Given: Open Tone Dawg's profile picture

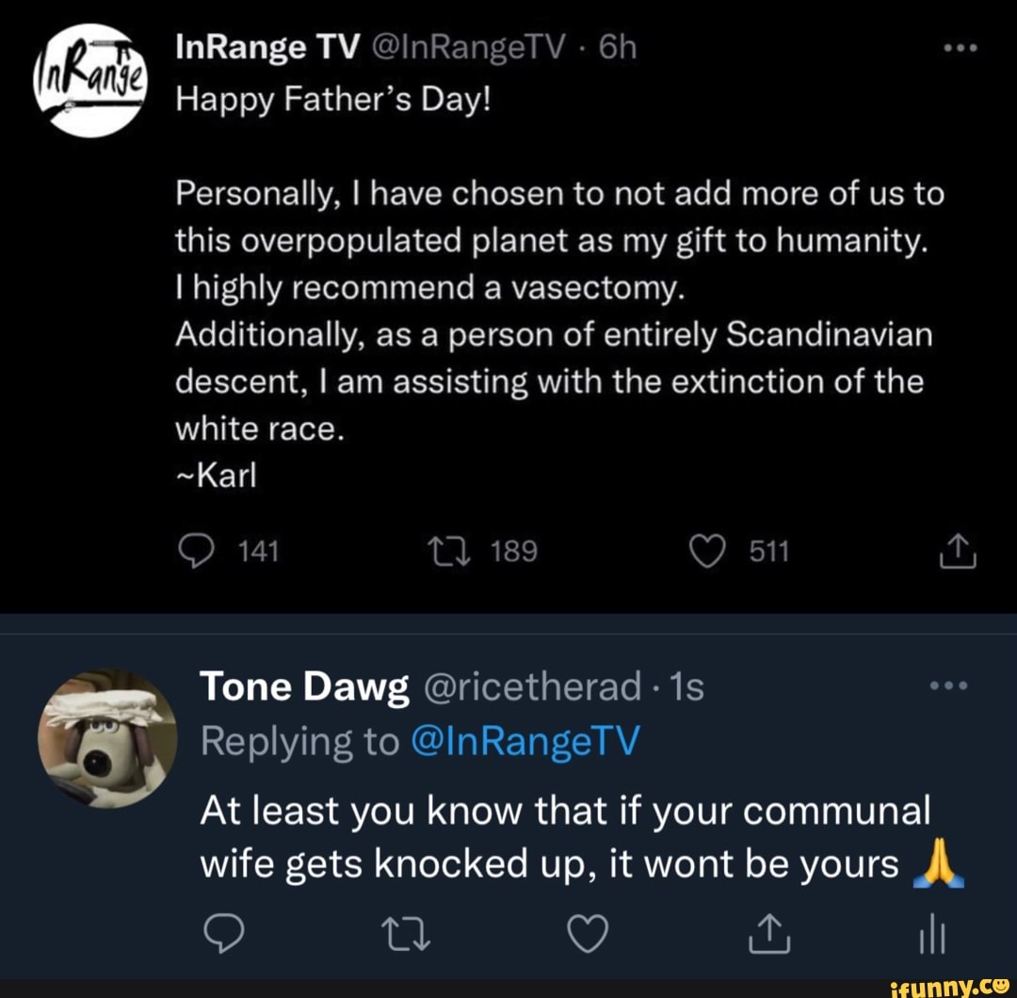Looking at the screenshot, I should pos(111,742).
